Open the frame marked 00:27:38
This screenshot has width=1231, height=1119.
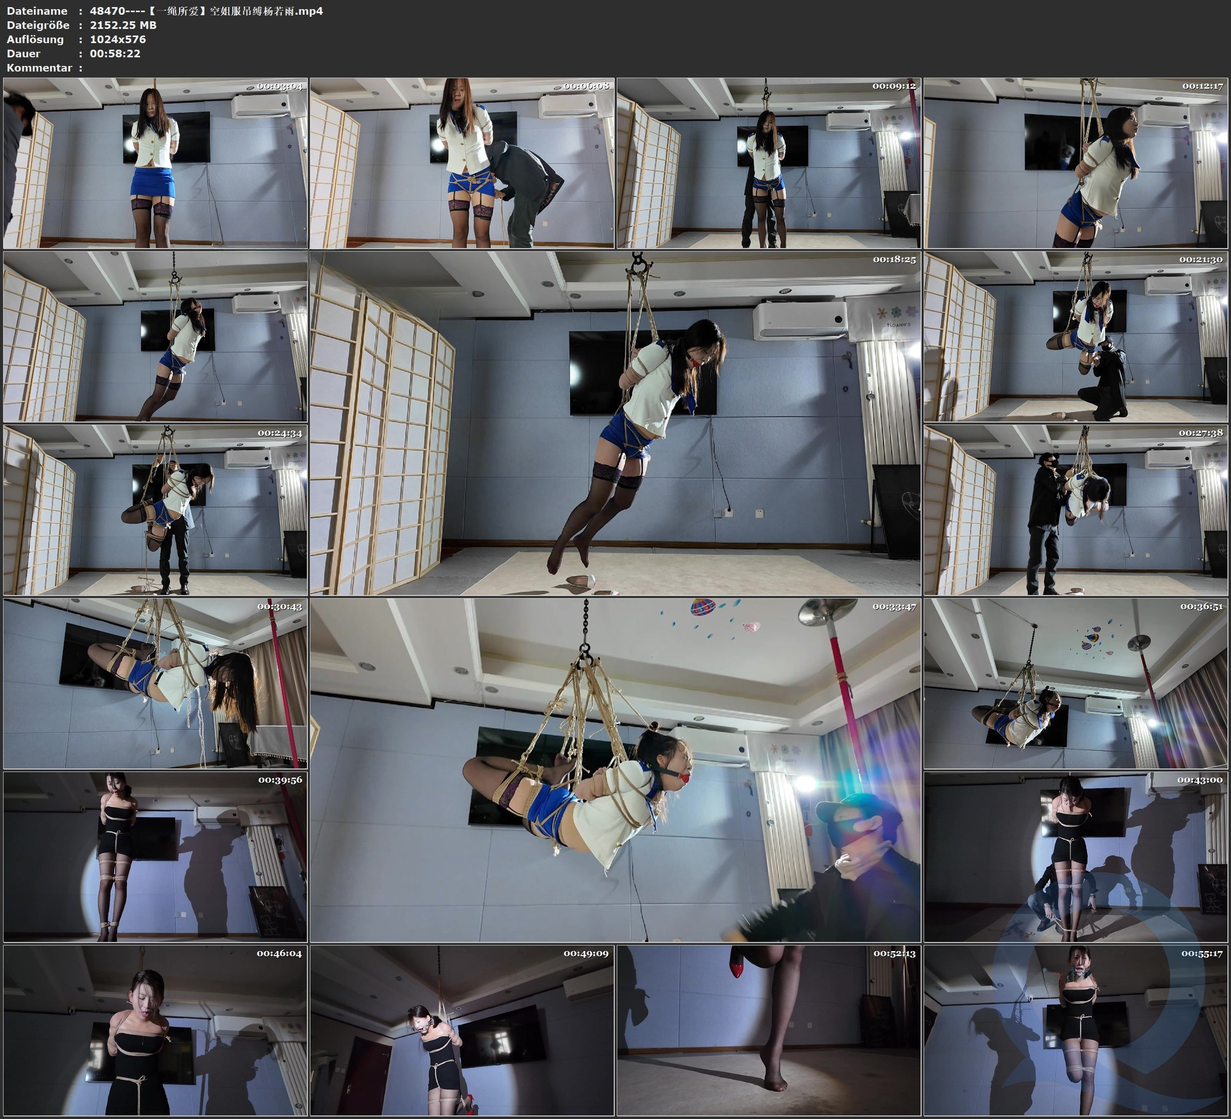point(1075,510)
